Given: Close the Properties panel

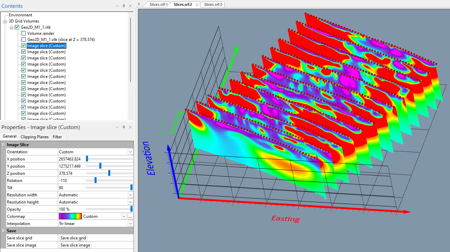Looking at the screenshot, I should point(130,127).
